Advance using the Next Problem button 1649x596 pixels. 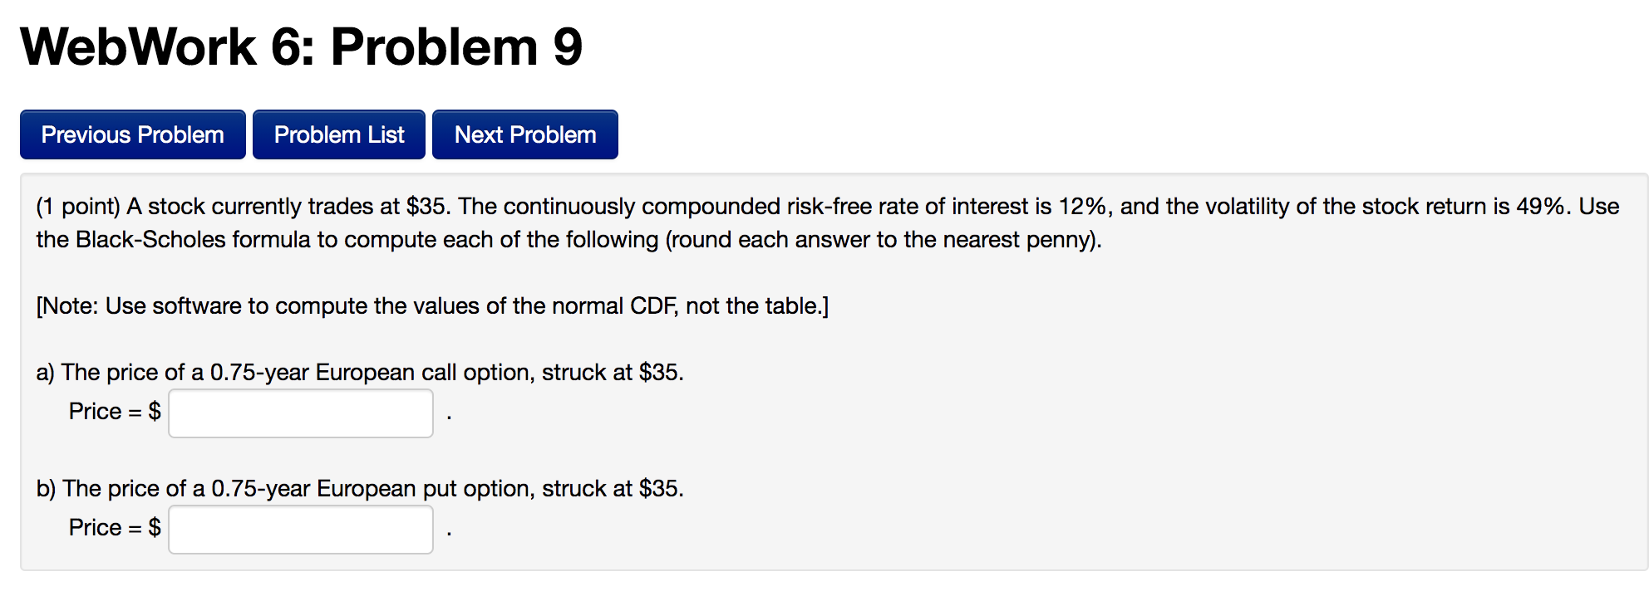click(x=524, y=134)
